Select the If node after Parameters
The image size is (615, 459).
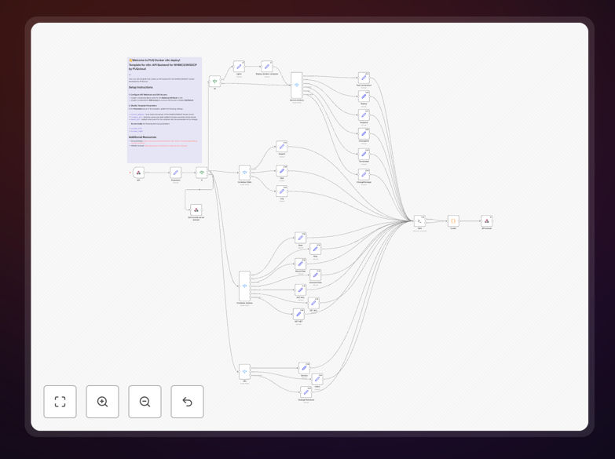[202, 173]
